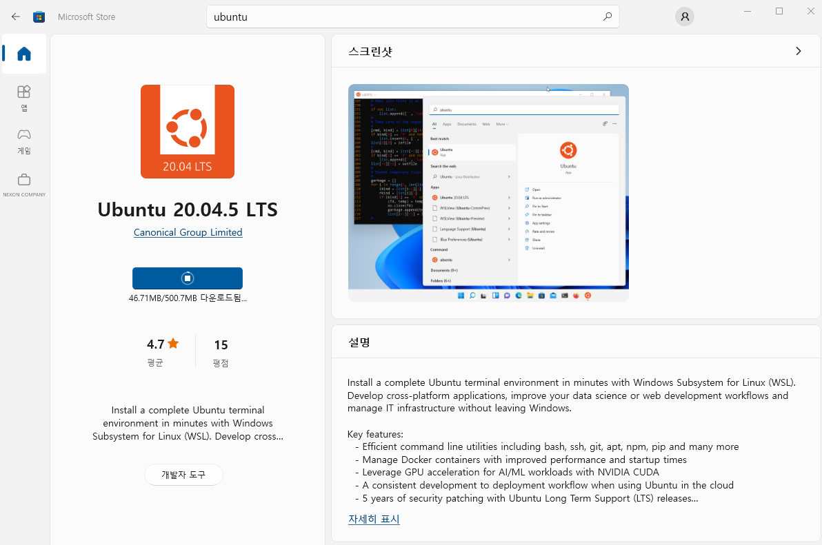The height and width of the screenshot is (545, 822).
Task: Minimize the Microsoft Store window
Action: (748, 11)
